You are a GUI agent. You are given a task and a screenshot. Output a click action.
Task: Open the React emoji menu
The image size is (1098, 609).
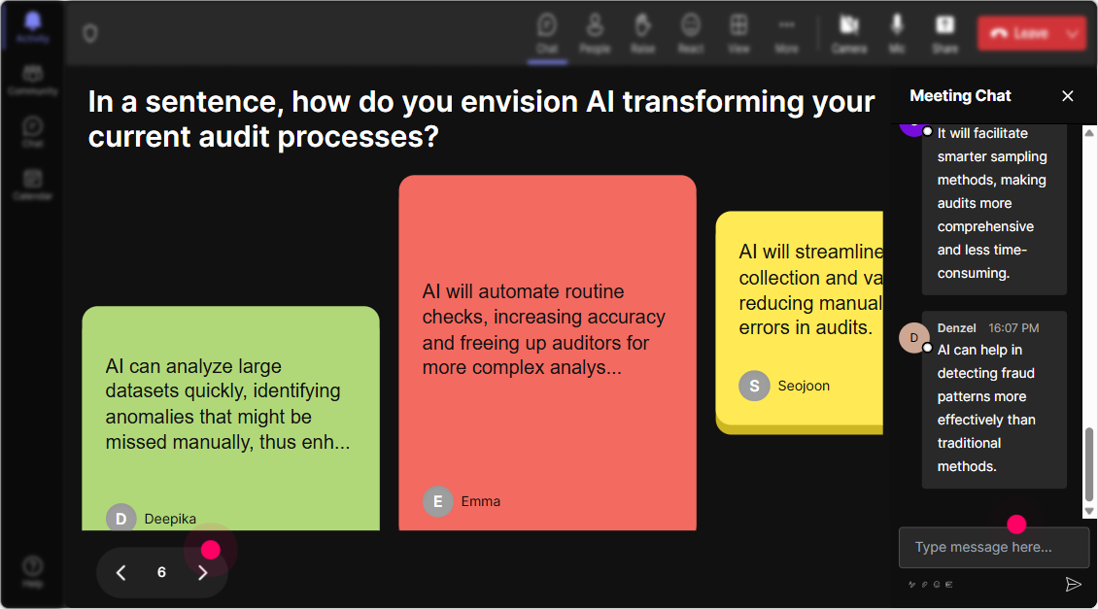point(691,33)
